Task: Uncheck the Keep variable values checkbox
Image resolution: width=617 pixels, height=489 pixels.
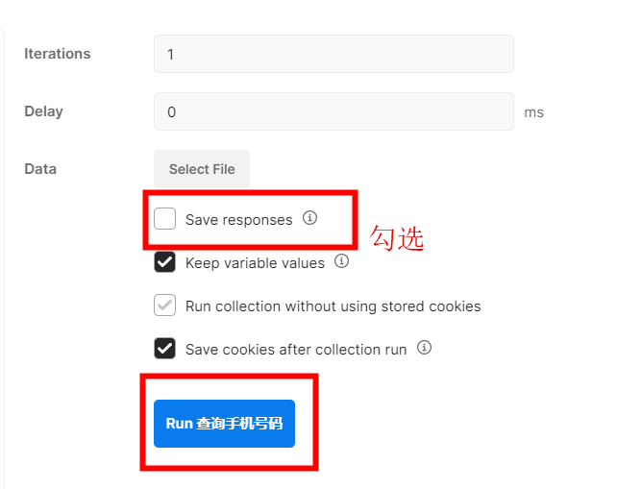Action: [165, 262]
